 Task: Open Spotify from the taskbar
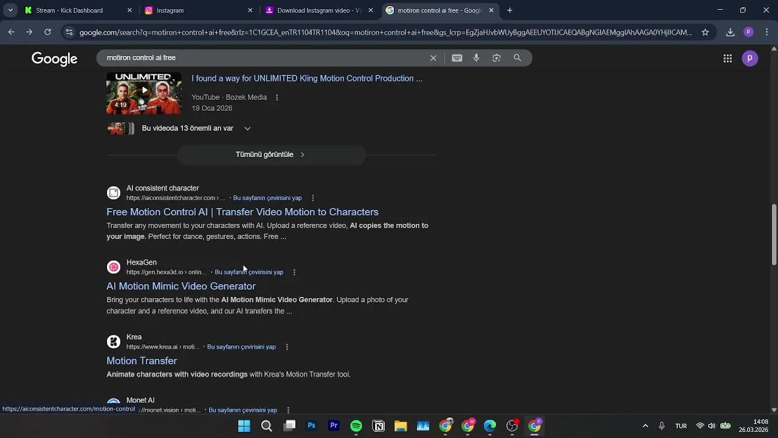pos(356,426)
